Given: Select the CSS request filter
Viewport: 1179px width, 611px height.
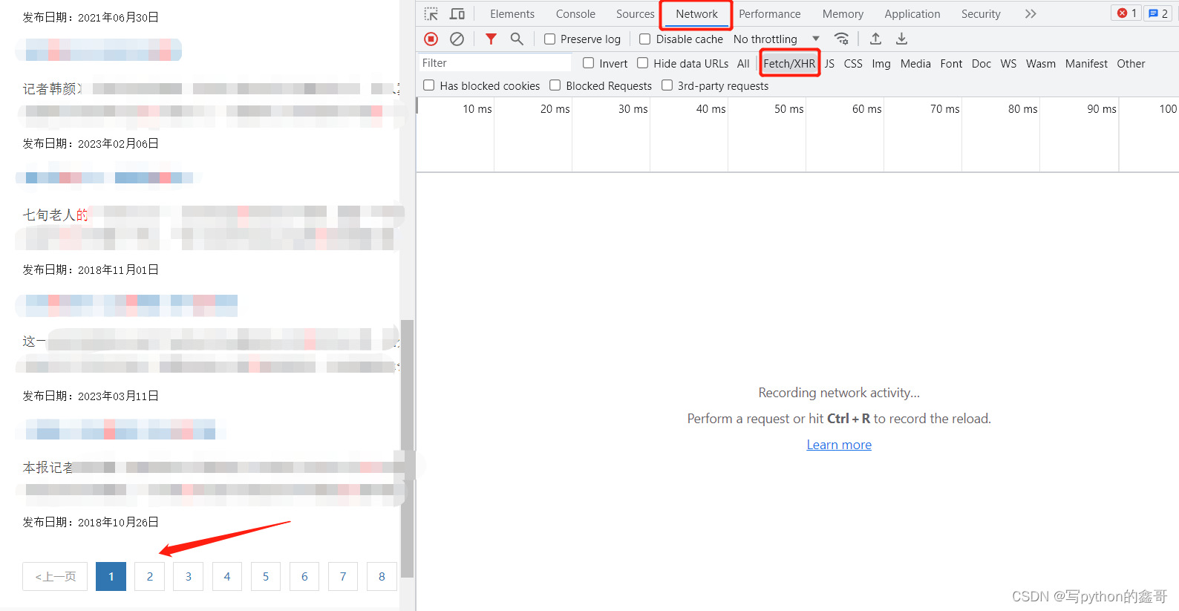Looking at the screenshot, I should coord(853,64).
